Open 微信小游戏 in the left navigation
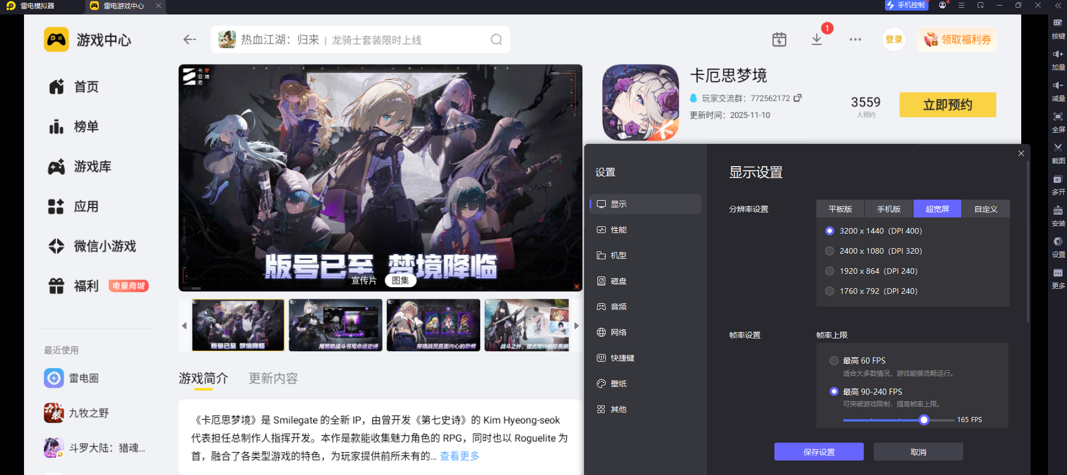 point(93,246)
